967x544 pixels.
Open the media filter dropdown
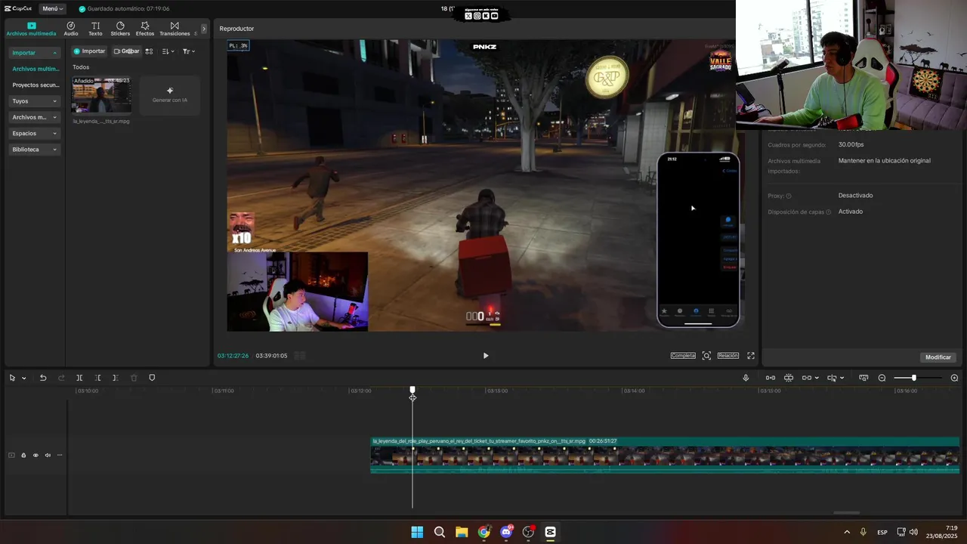(189, 51)
